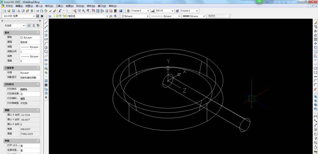Open the 修改(M) menu
The height and width of the screenshot is (154, 318).
click(x=91, y=6)
